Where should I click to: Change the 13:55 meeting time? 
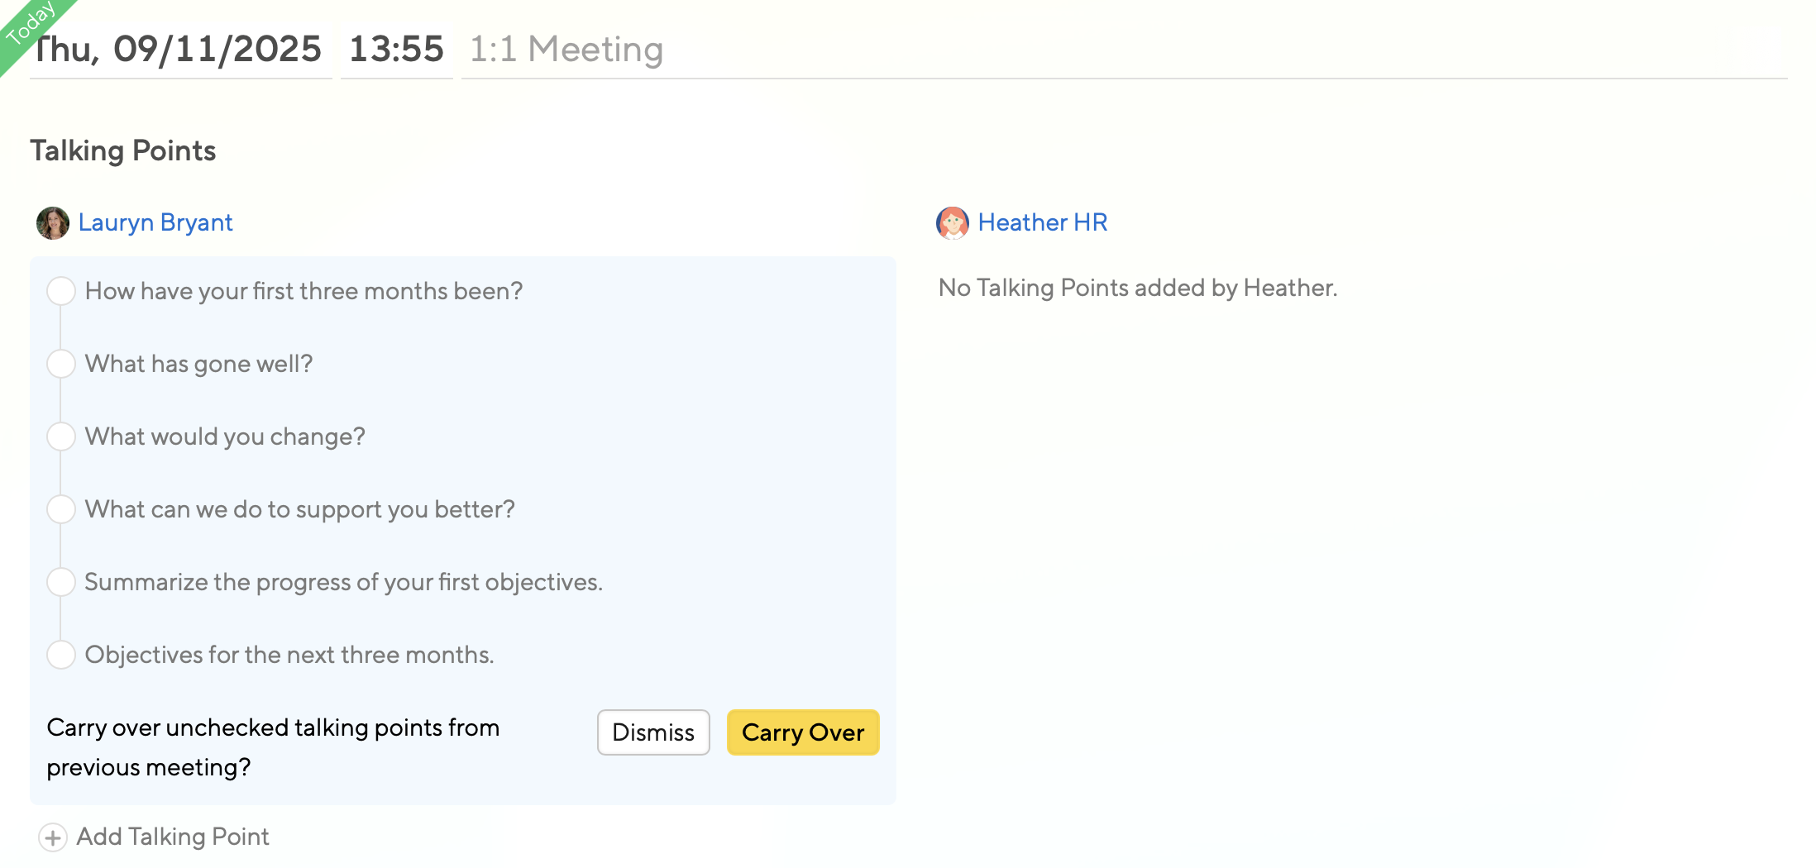(396, 50)
